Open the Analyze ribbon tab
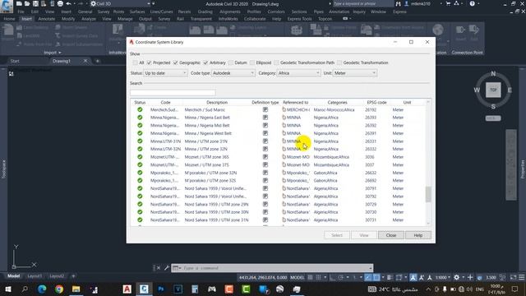 tap(89, 19)
